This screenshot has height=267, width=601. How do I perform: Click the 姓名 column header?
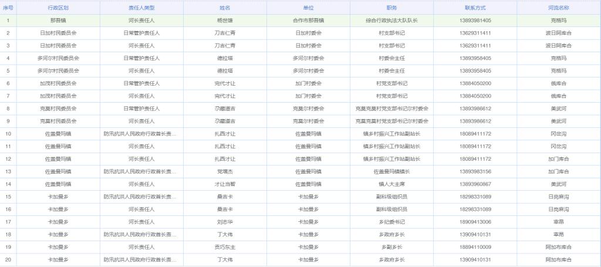pos(225,8)
